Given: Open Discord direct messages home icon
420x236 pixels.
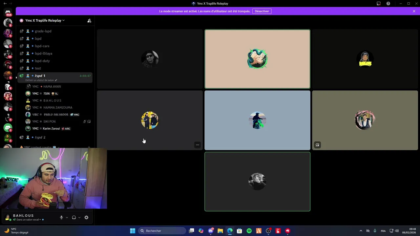Looking at the screenshot, I should click(x=8, y=12).
